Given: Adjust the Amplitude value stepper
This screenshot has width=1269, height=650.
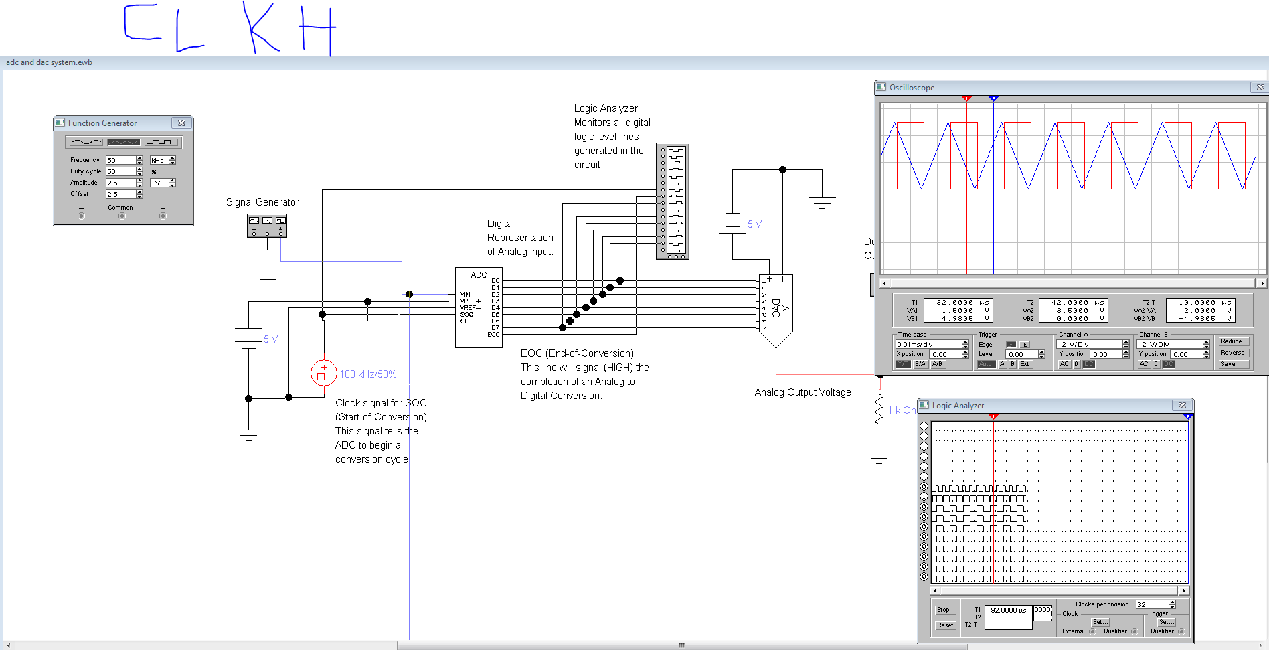Looking at the screenshot, I should coord(139,183).
